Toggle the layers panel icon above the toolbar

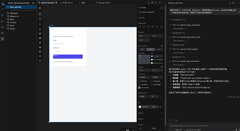(40, 8)
